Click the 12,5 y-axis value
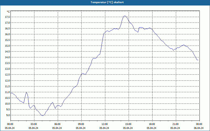Image resolution: width=210 pixels, height=131 pixels. [x=8, y=75]
